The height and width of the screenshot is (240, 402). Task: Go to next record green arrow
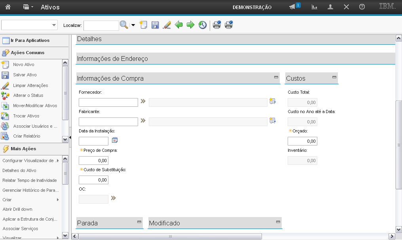(x=191, y=25)
